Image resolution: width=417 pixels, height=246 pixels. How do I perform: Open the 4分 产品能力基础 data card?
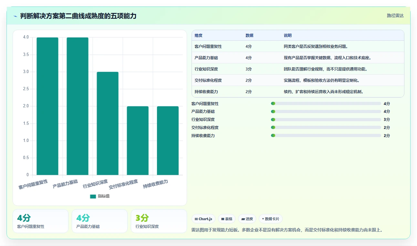tap(100, 221)
